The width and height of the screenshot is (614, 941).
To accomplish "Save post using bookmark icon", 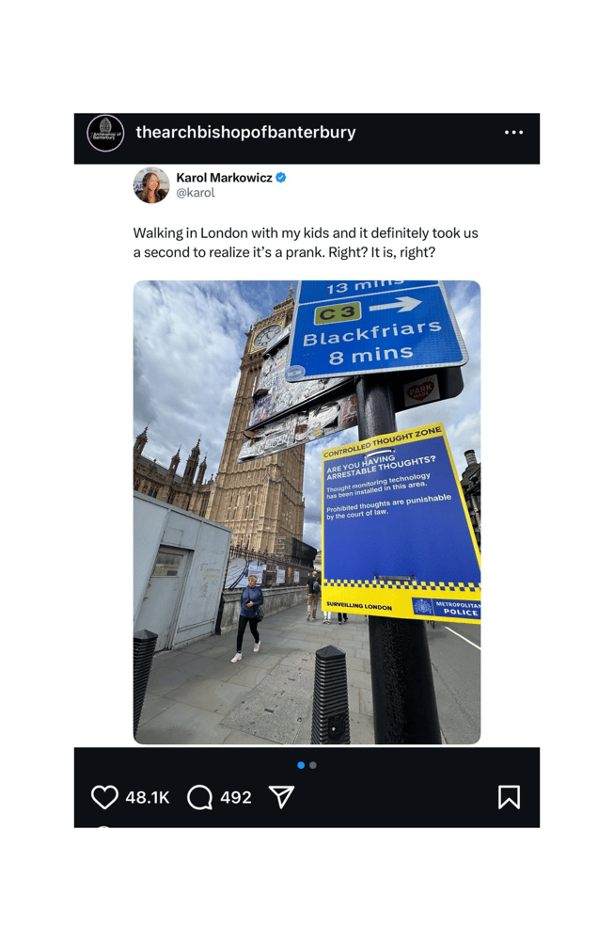I will pos(509,797).
